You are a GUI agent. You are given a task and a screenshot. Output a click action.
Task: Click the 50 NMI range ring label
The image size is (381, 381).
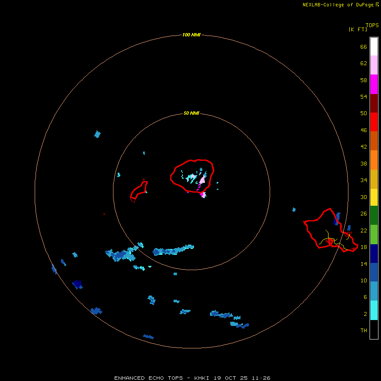point(191,113)
